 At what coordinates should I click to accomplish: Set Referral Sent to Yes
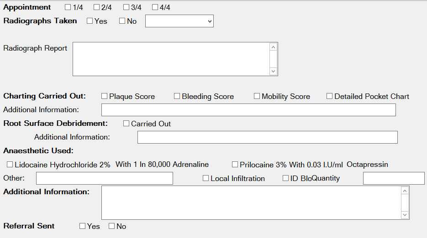tap(83, 226)
